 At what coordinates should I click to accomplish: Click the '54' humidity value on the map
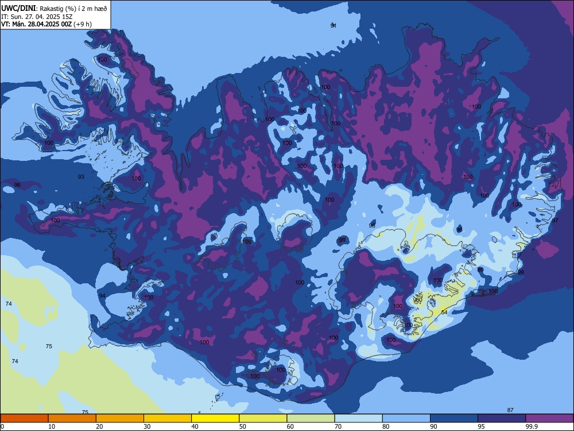444,312
